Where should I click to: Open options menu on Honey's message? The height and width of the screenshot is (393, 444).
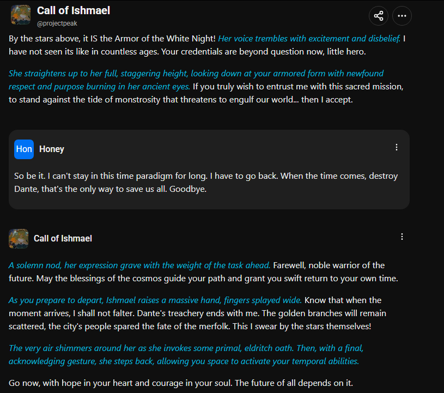[x=397, y=147]
